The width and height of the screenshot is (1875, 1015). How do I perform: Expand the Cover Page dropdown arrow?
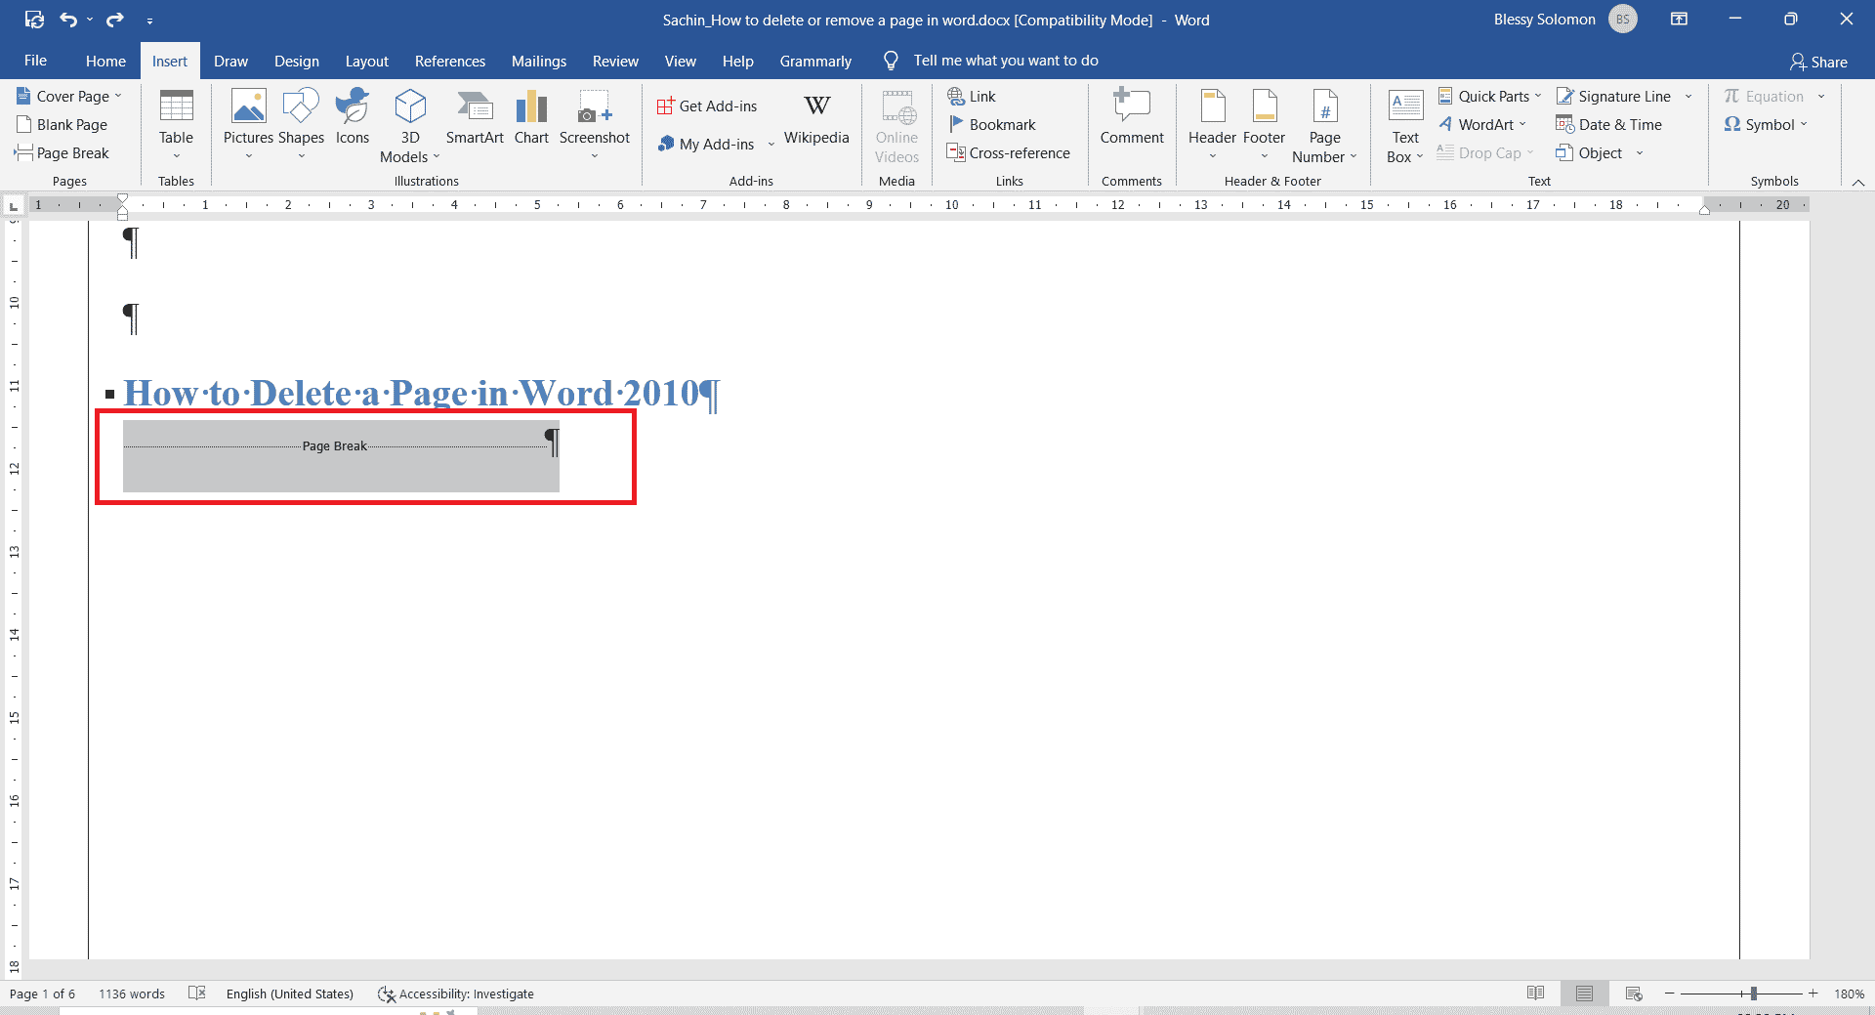tap(118, 96)
